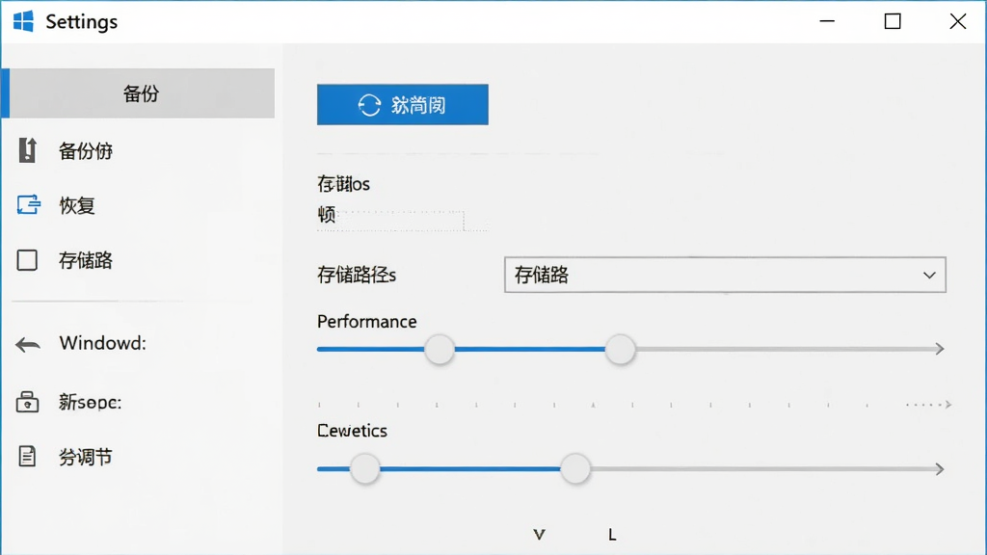Click the circular refresh icon in blue button
Viewport: 987px width, 555px height.
[x=369, y=105]
